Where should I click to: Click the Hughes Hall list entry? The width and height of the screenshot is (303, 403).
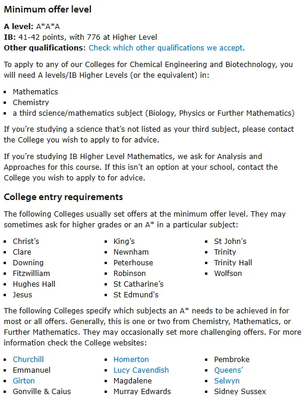pos(34,284)
